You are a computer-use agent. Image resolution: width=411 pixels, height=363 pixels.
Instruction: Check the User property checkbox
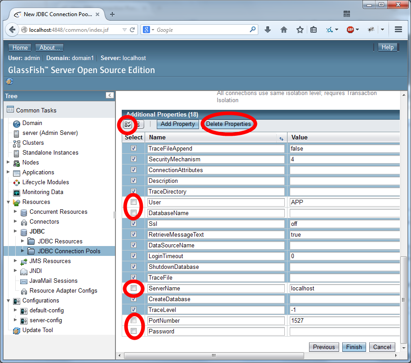[x=133, y=203]
